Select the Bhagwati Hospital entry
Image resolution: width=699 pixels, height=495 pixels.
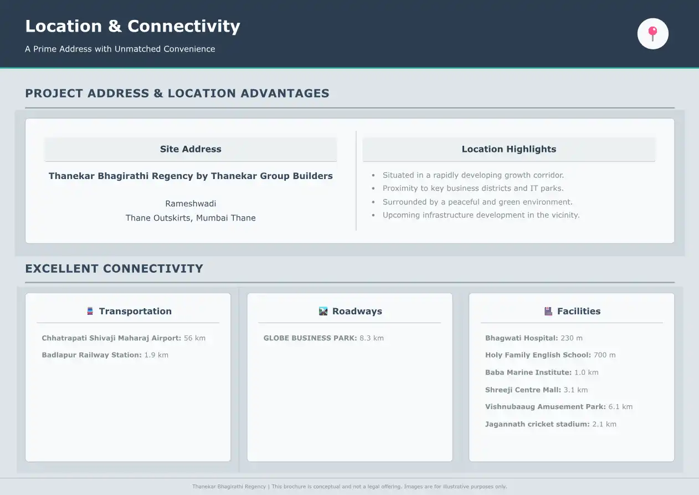tap(533, 338)
